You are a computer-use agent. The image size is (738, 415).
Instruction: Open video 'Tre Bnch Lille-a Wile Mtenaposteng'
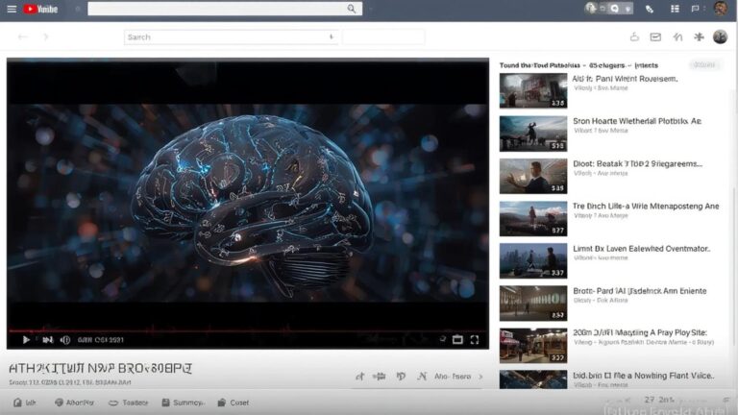646,207
